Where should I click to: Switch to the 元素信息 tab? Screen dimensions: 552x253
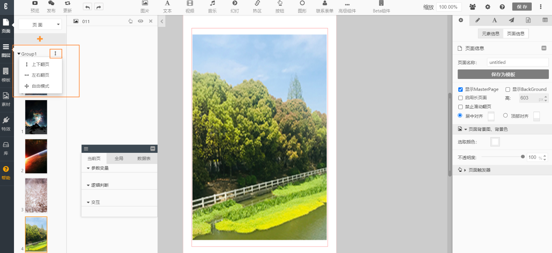tap(490, 34)
